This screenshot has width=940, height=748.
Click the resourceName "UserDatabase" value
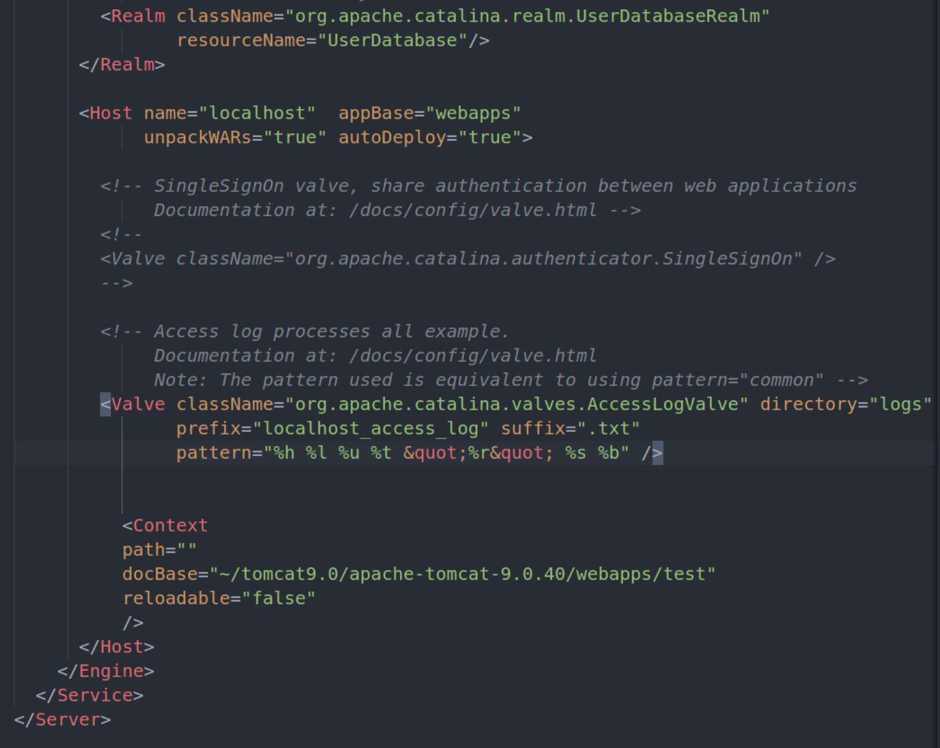pyautogui.click(x=393, y=41)
